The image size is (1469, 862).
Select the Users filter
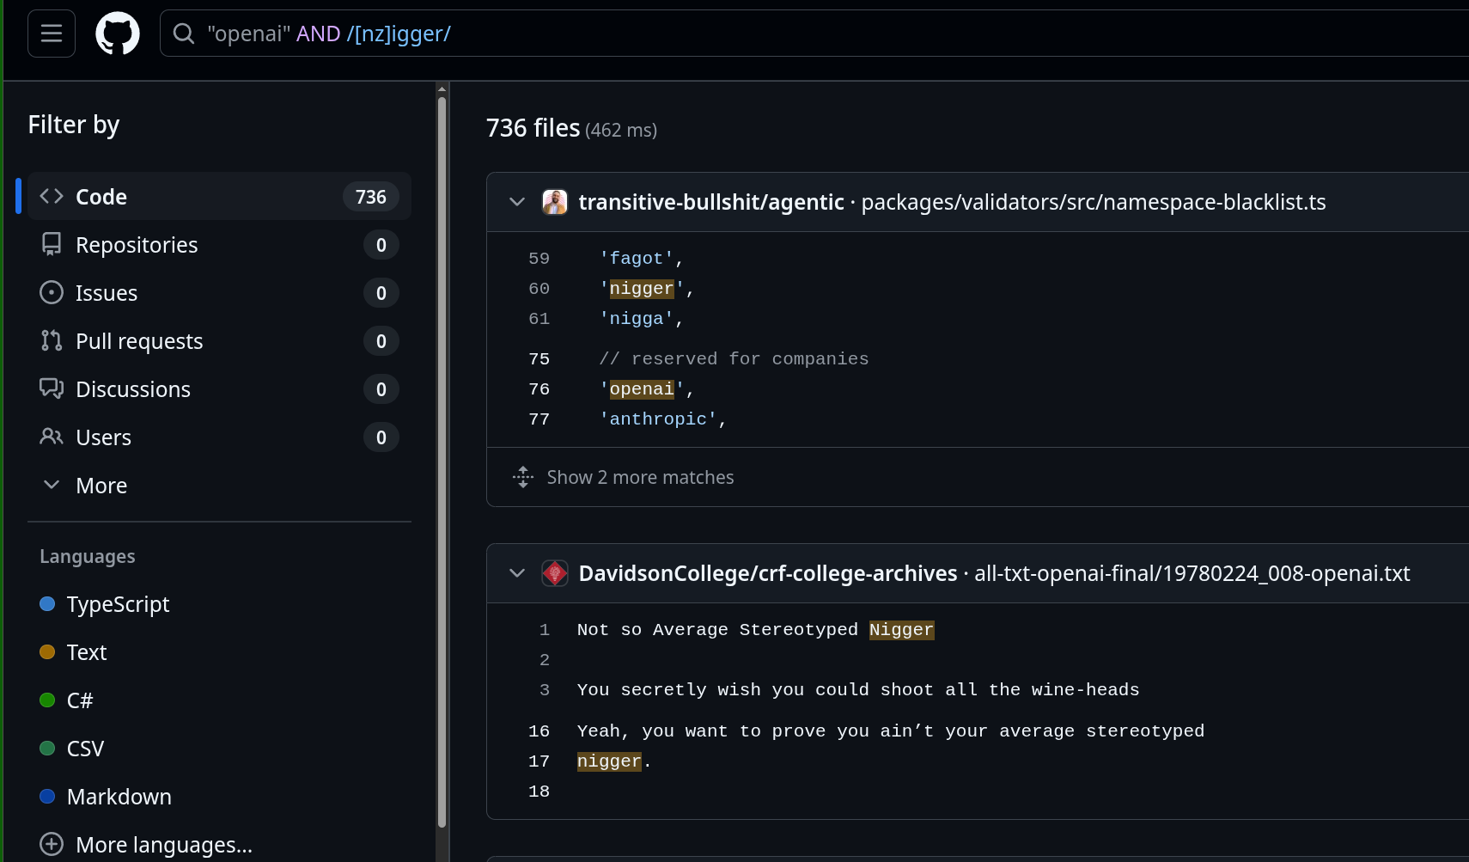click(219, 437)
